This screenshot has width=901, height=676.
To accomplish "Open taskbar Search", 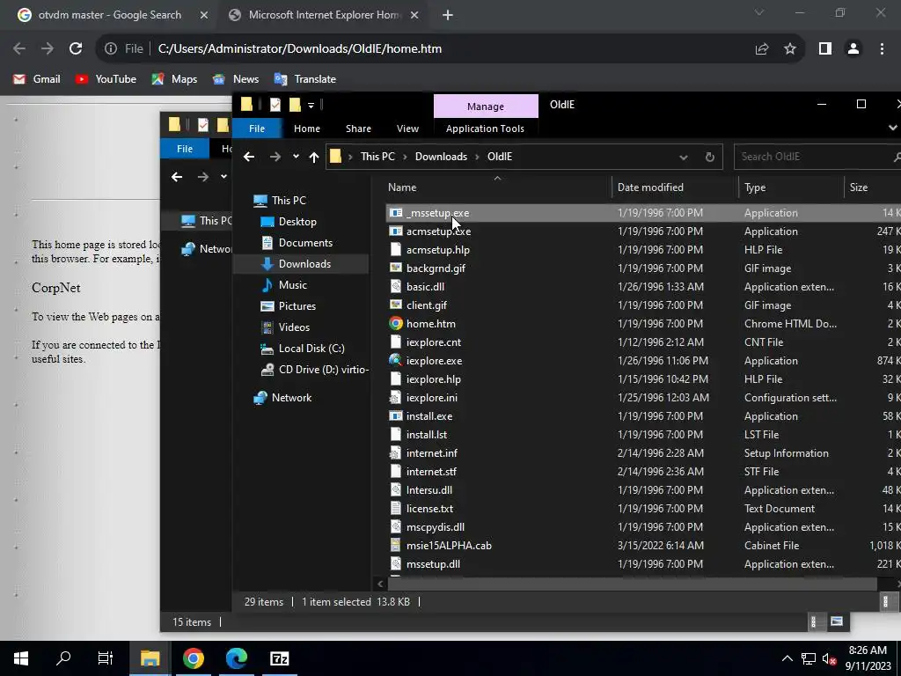I will (63, 658).
